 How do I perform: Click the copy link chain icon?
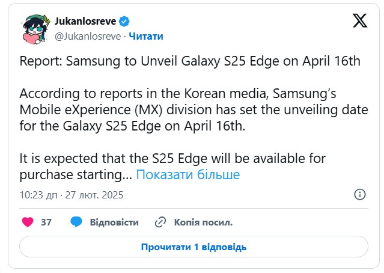point(160,222)
